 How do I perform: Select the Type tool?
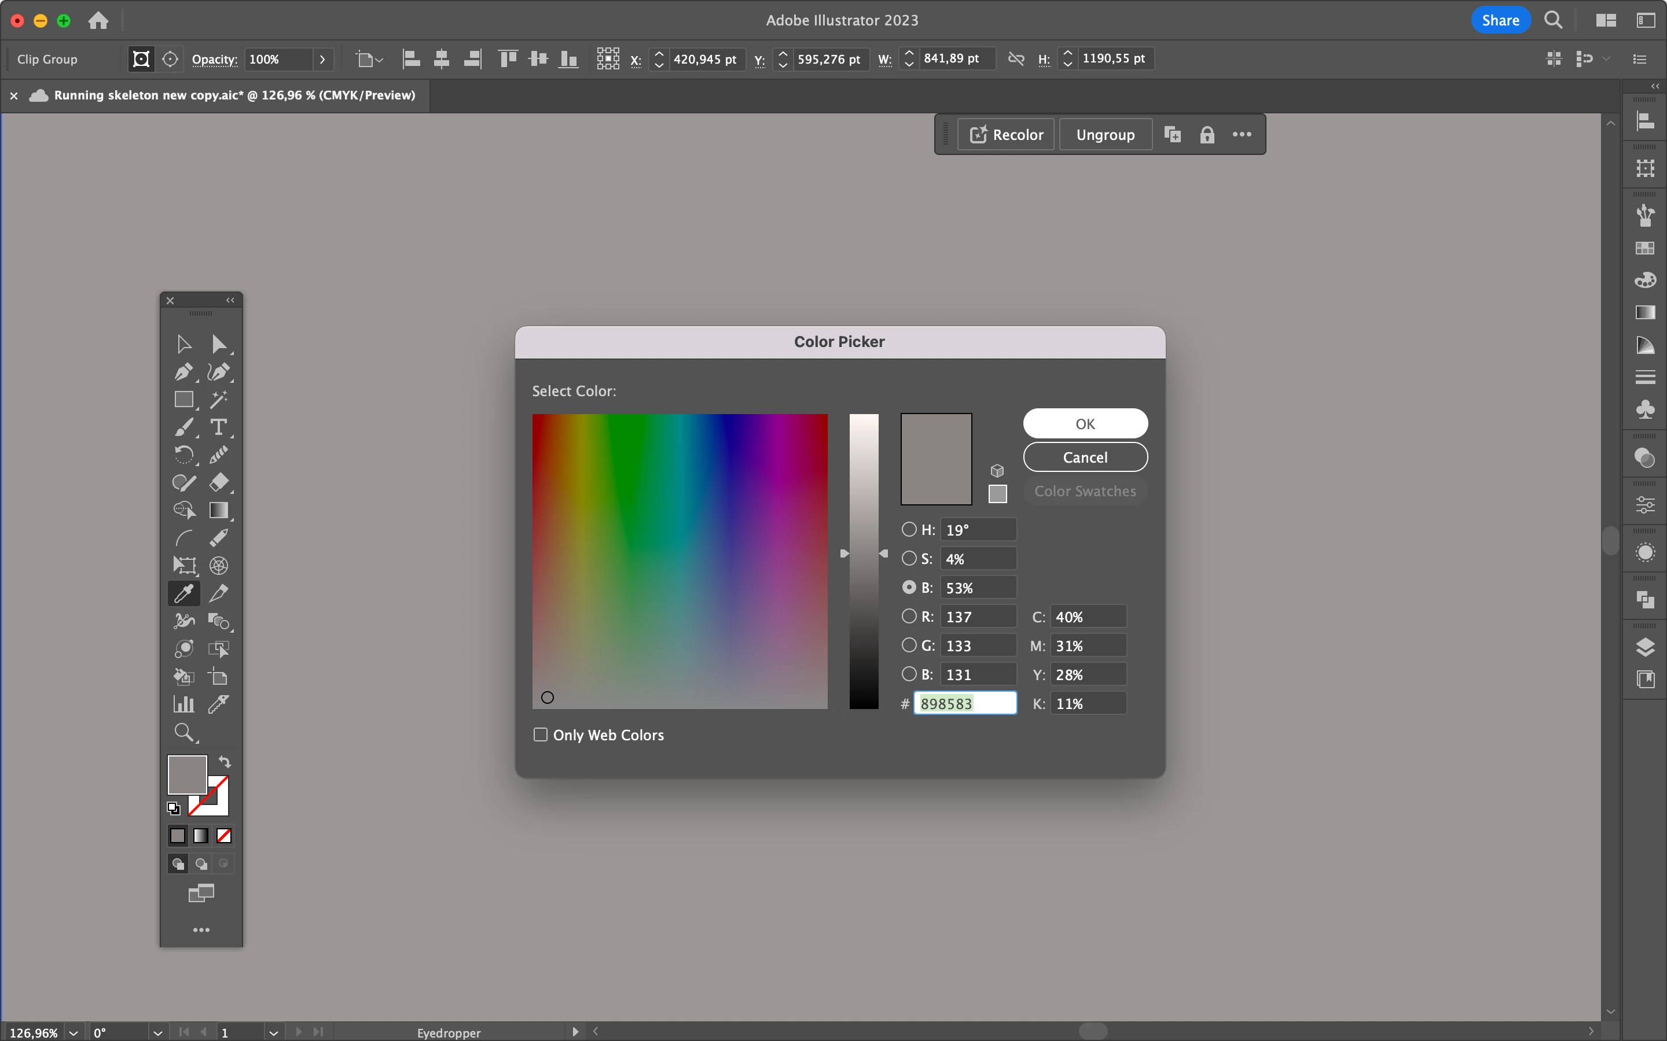click(218, 427)
